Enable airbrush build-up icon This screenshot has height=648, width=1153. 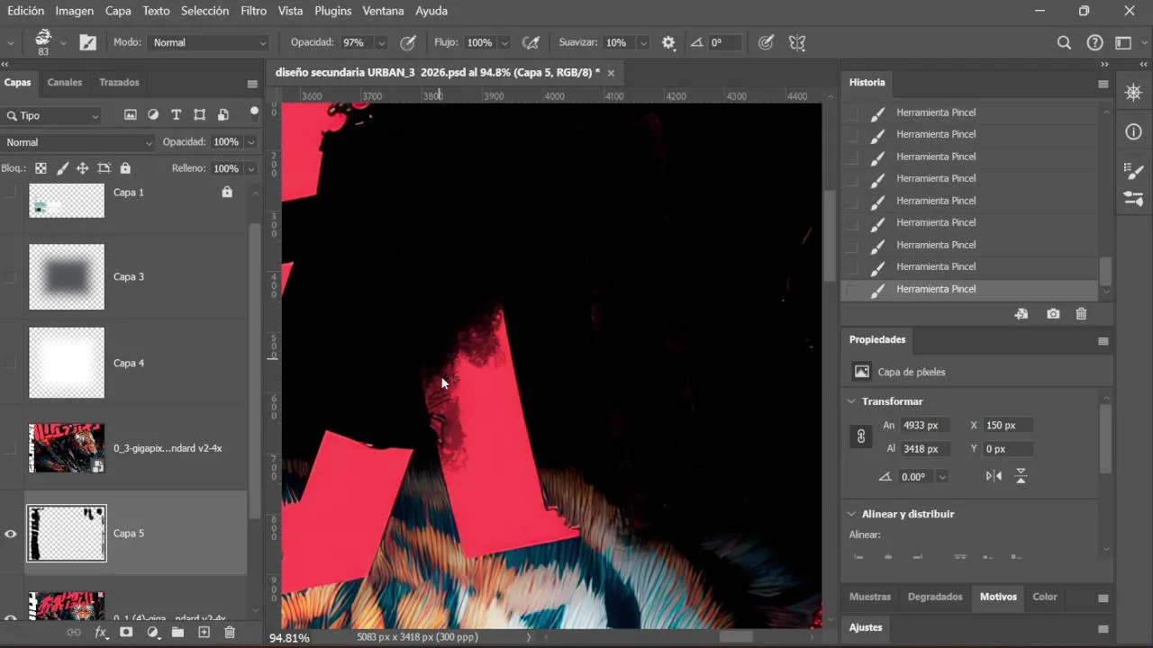pyautogui.click(x=531, y=42)
